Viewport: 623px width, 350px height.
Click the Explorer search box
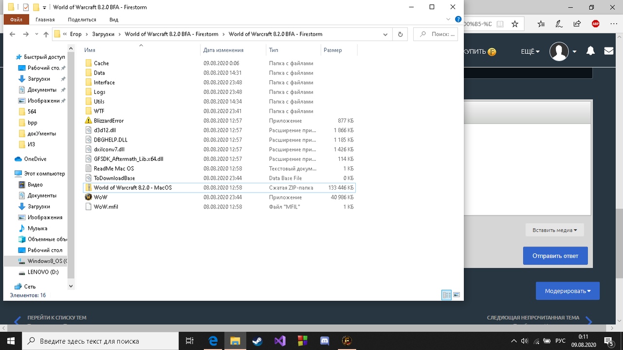click(x=435, y=34)
